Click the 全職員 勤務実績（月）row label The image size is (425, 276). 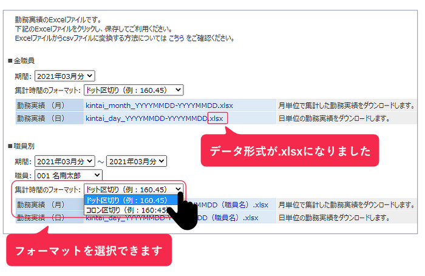click(41, 105)
